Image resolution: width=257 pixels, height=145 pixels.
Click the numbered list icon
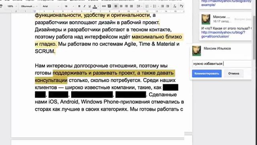click(147, 6)
